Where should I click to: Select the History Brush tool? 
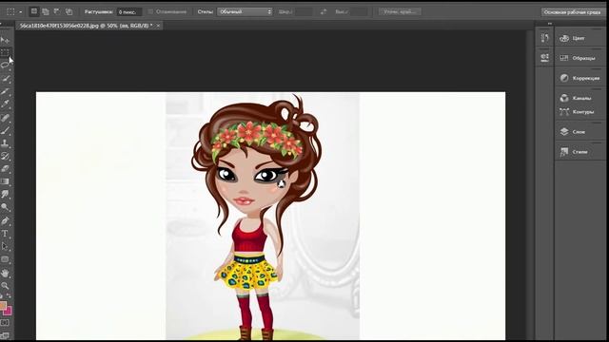point(5,156)
